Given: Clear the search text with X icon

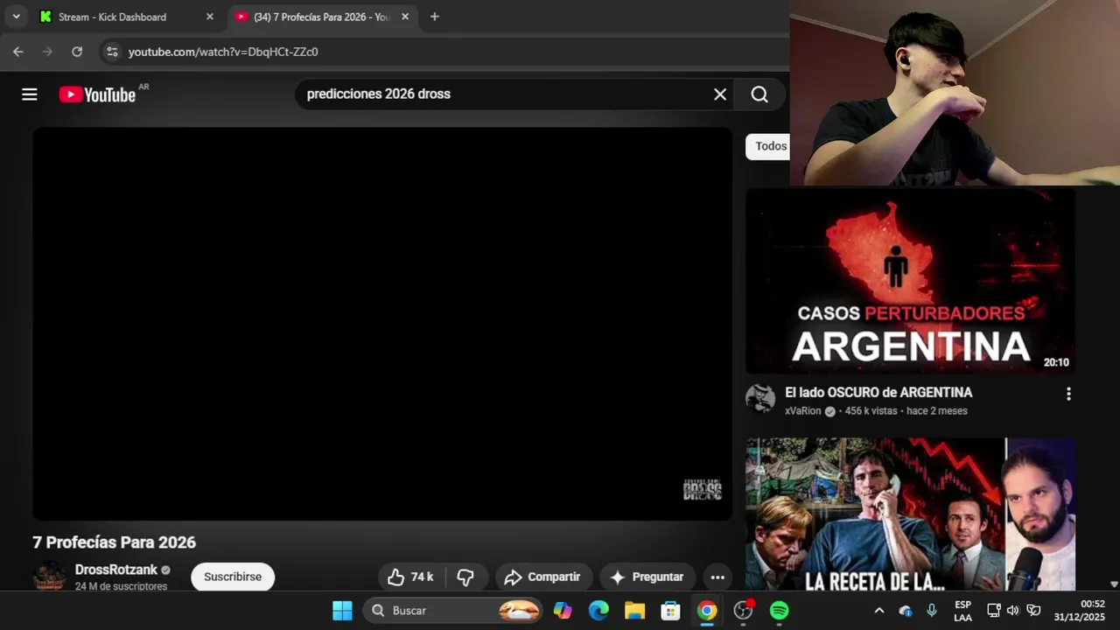Looking at the screenshot, I should (x=720, y=94).
